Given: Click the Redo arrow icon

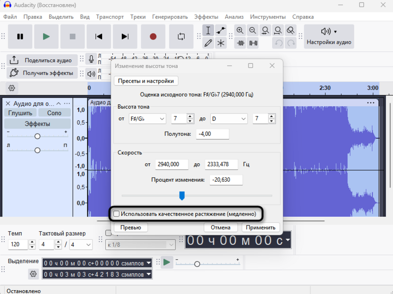Looking at the screenshot, I should coord(291,43).
